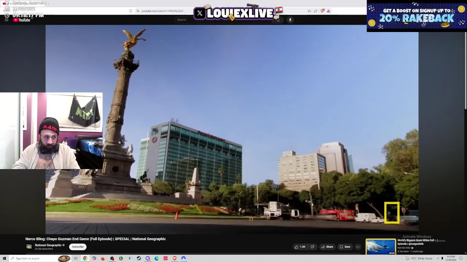Share the Narco Bling video

[x=327, y=247]
